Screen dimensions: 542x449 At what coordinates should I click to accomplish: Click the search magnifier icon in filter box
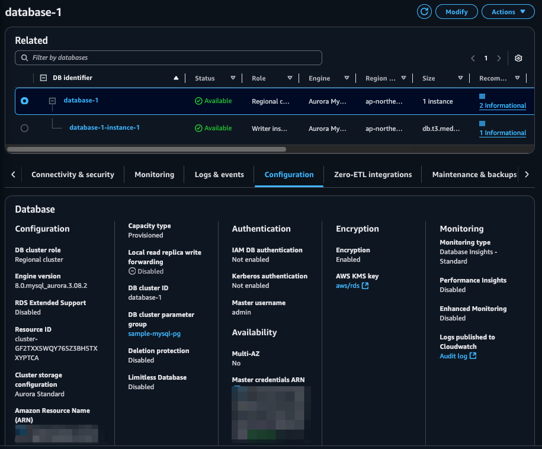point(24,57)
